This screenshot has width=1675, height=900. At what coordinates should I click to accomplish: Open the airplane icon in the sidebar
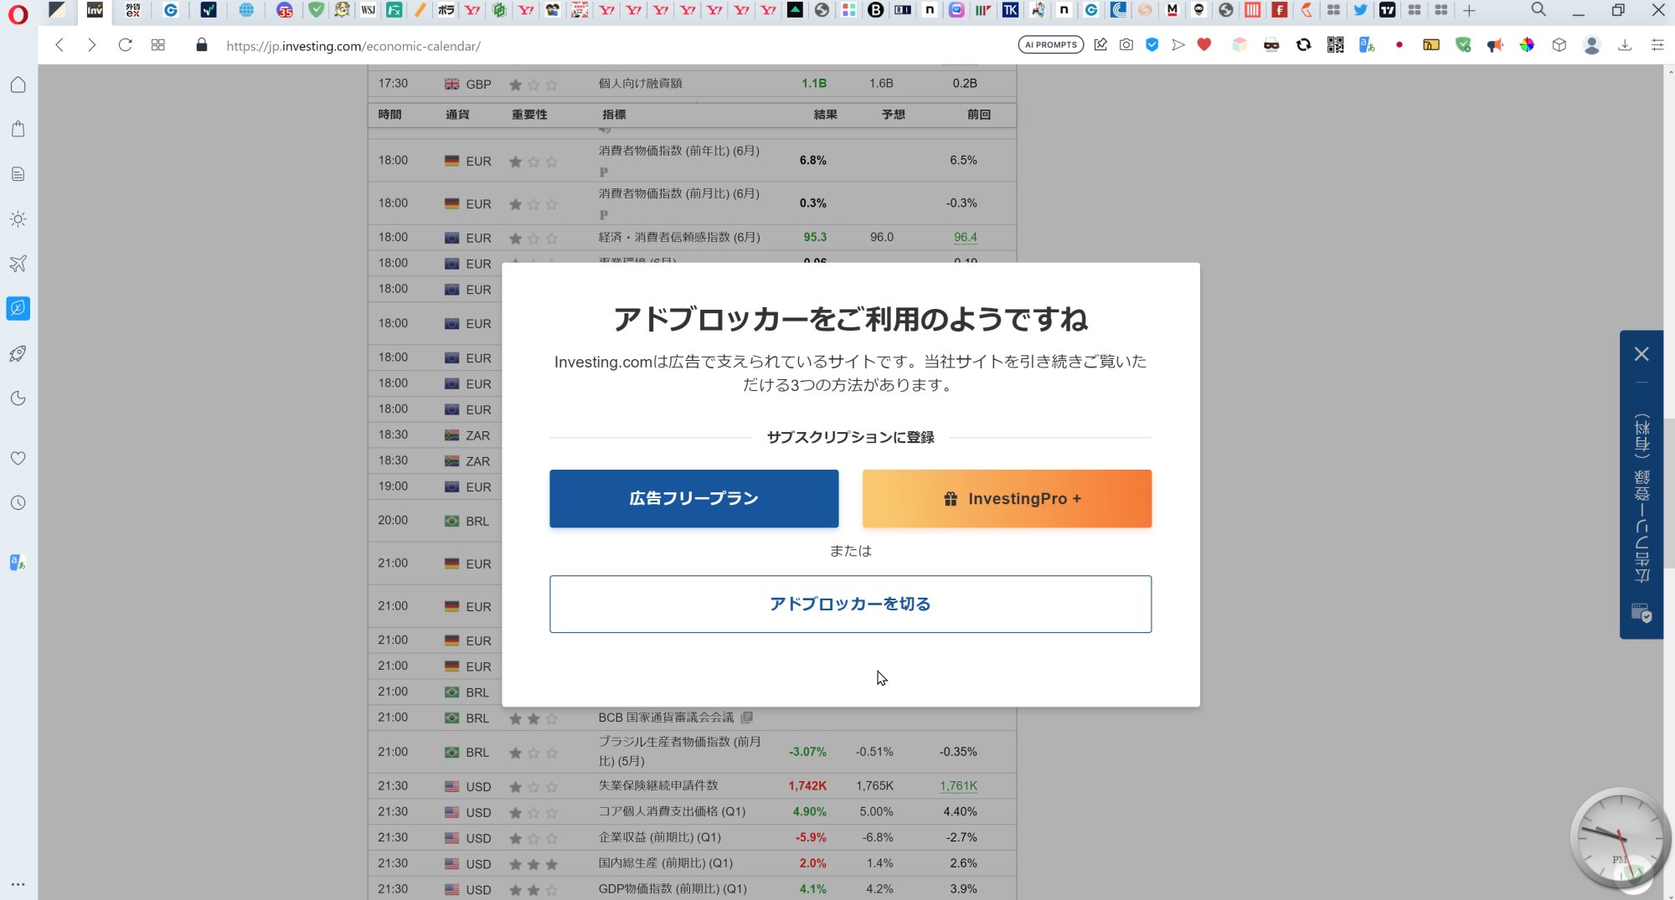pyautogui.click(x=18, y=264)
